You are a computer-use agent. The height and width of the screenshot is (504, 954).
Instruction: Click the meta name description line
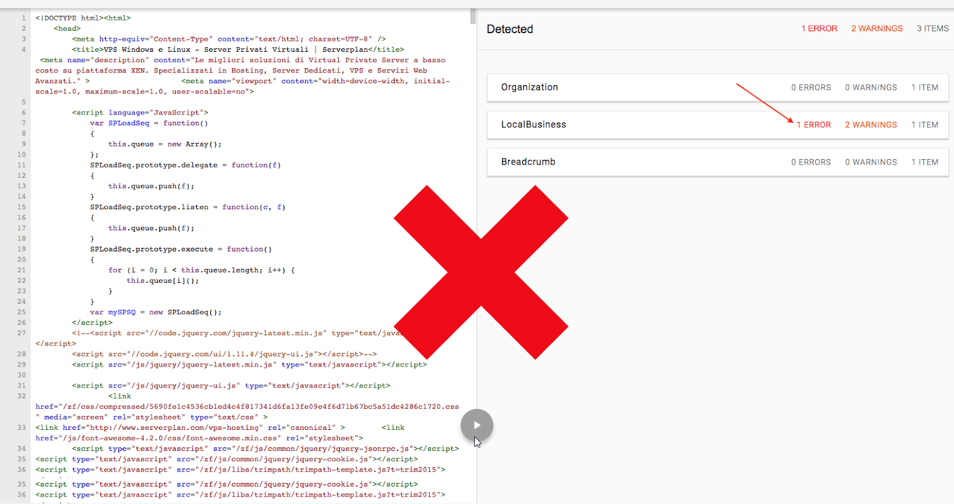[243, 60]
